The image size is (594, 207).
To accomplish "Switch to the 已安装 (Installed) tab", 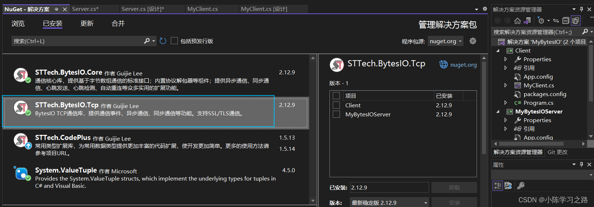I will click(x=53, y=24).
